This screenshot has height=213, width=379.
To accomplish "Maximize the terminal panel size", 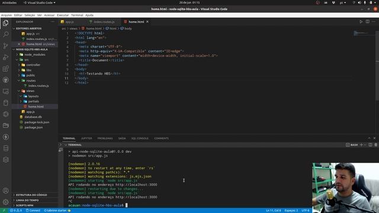I will pyautogui.click(x=369, y=138).
